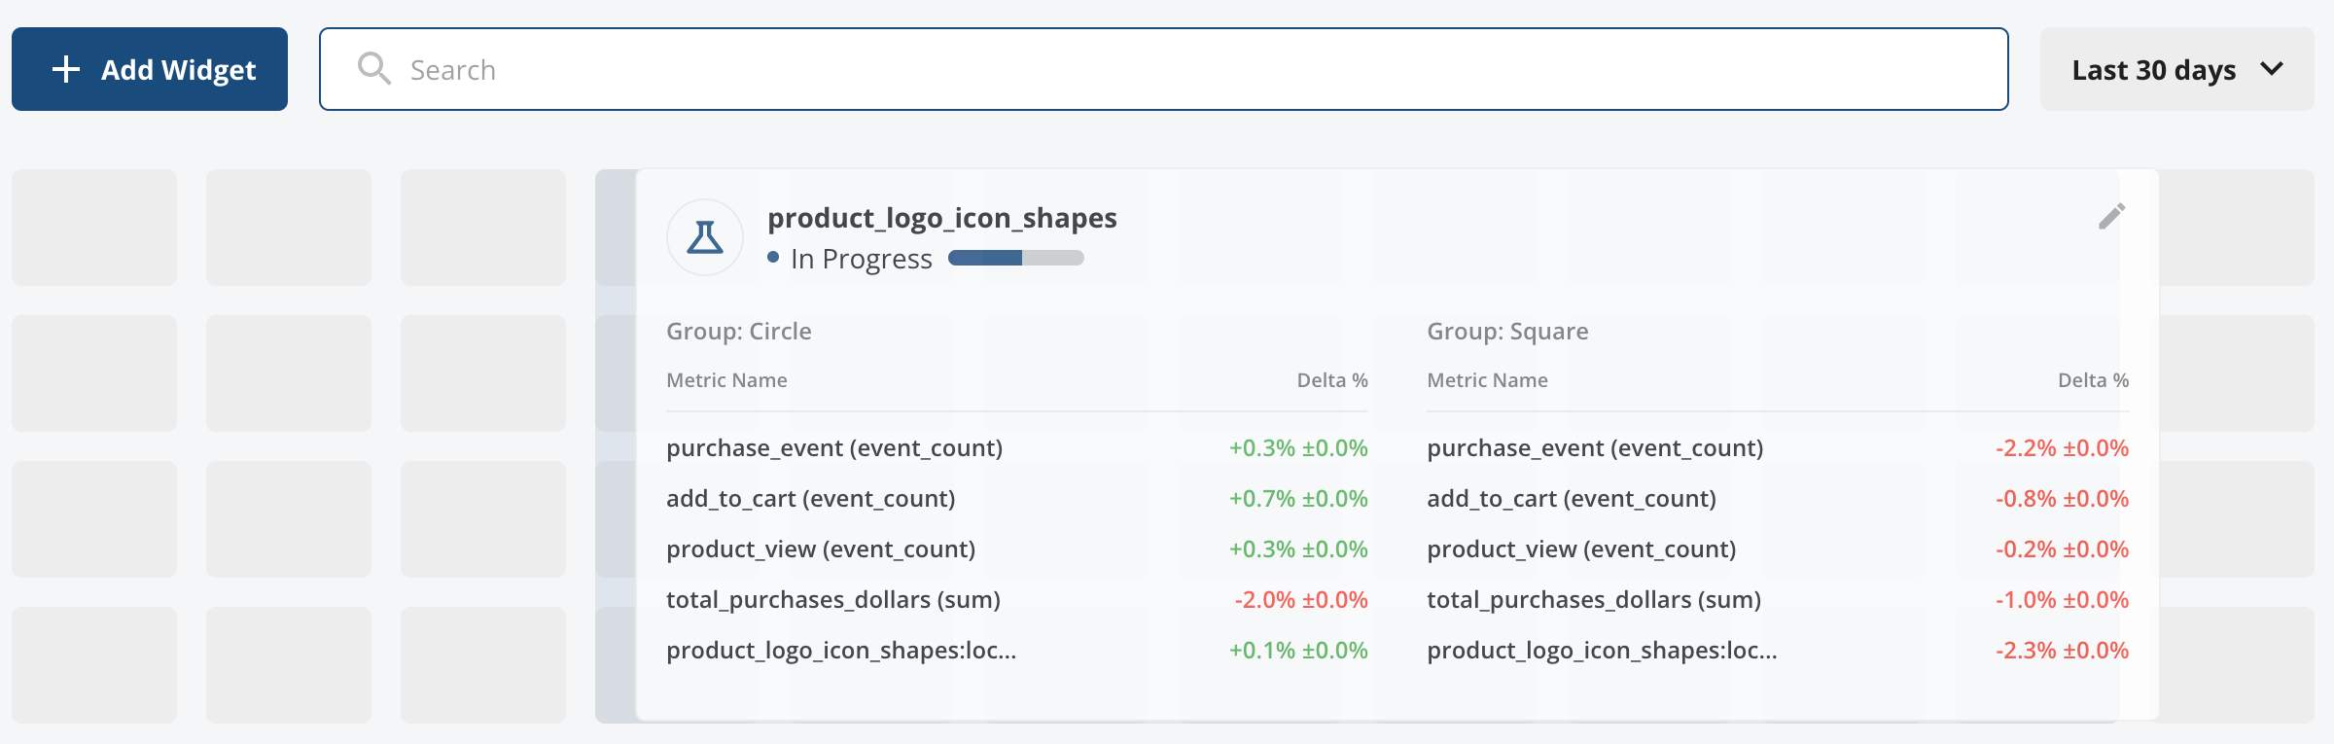Click the -2.2% ±0.0% delta value
This screenshot has height=744, width=2334.
pos(2062,448)
